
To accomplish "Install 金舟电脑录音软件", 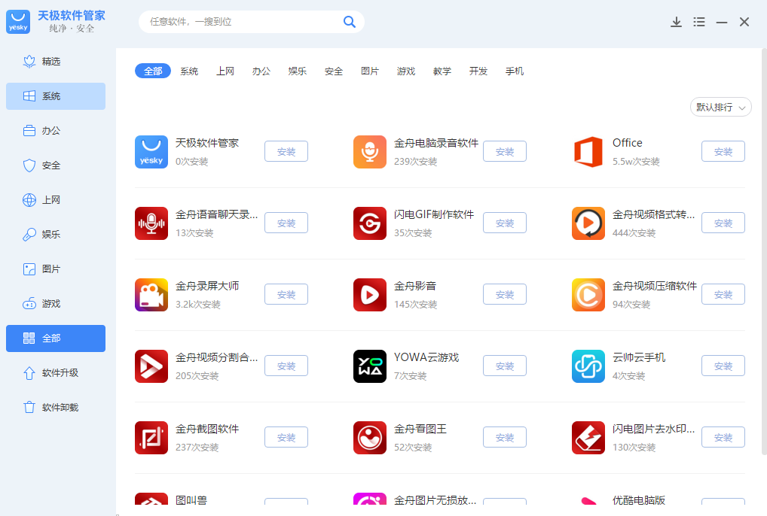I will pyautogui.click(x=505, y=151).
